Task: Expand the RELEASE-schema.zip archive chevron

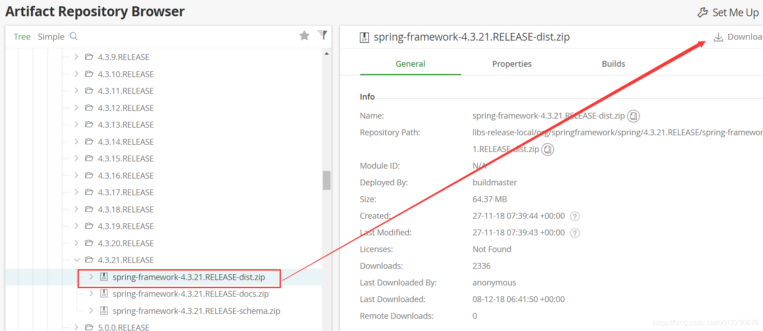Action: click(91, 311)
